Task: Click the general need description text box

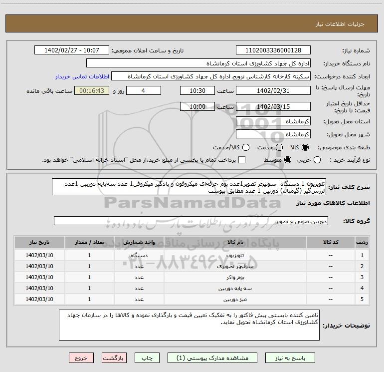Action: pos(189,187)
